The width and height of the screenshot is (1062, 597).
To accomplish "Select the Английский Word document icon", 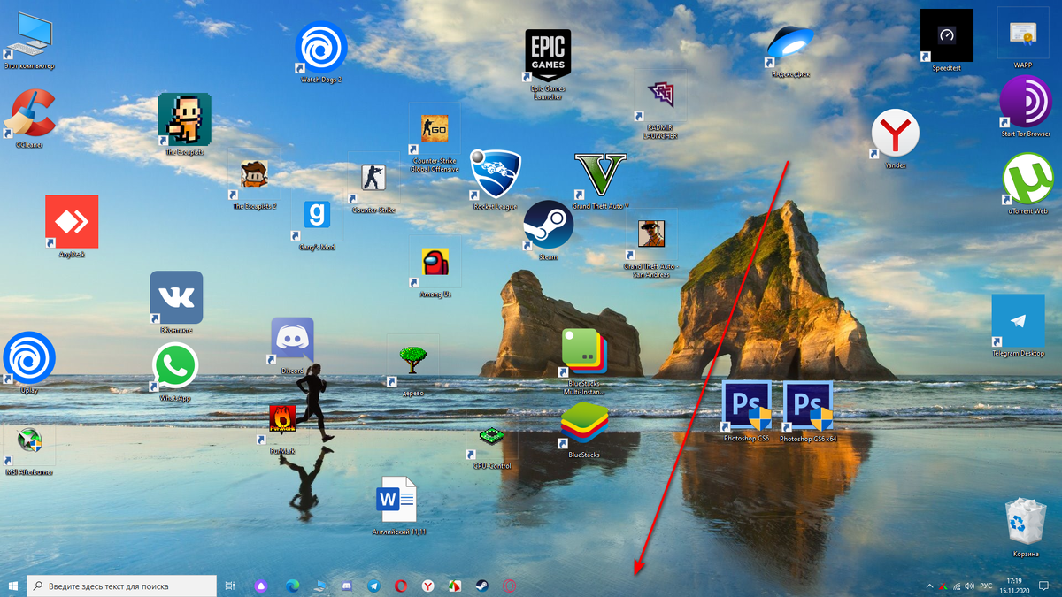I will coord(396,507).
